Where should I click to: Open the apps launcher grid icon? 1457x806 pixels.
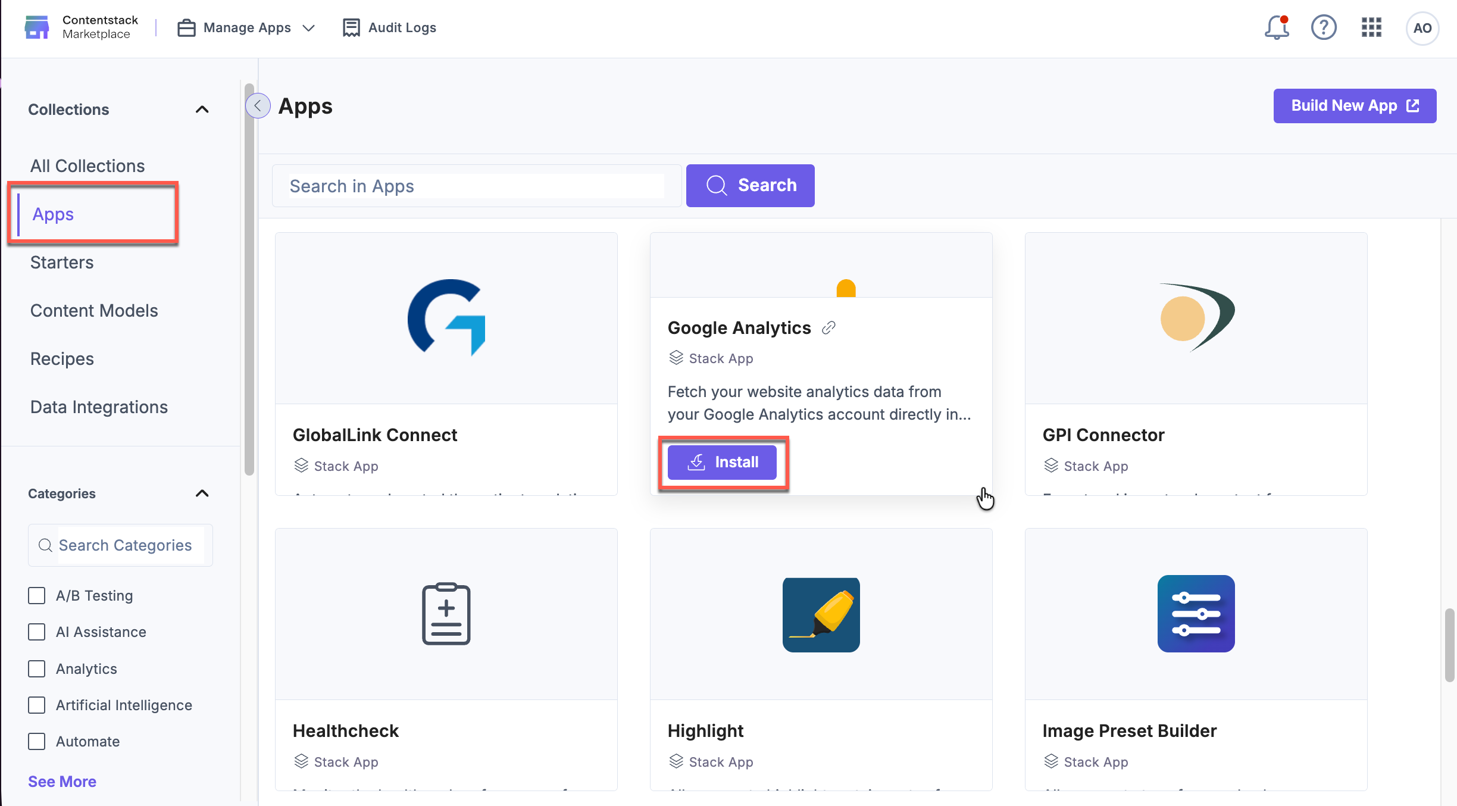(1372, 27)
